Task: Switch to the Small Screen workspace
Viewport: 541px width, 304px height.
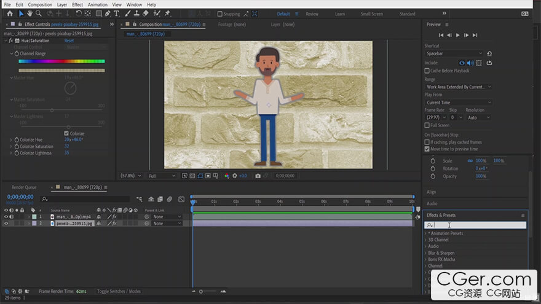Action: pyautogui.click(x=371, y=14)
